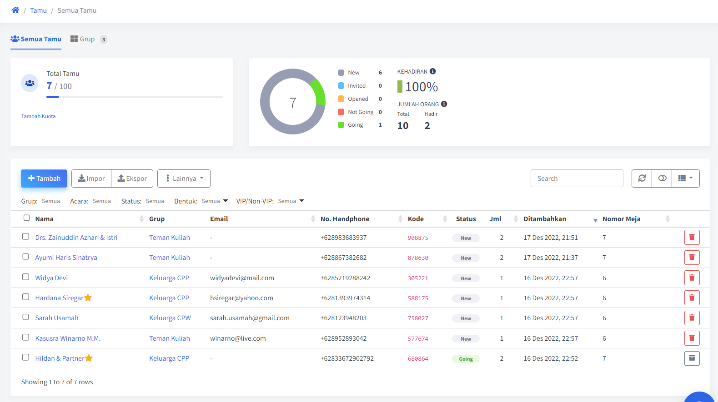
Task: Open the Grup filter
Action: click(51, 201)
